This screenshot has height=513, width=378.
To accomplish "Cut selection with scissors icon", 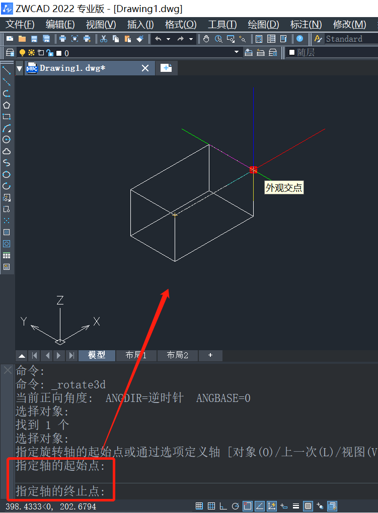I will tap(104, 39).
